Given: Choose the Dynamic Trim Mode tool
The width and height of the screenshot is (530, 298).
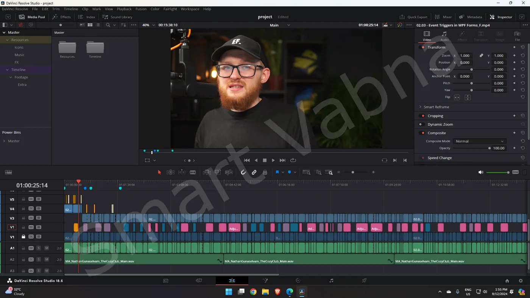Looking at the screenshot, I should (182, 172).
